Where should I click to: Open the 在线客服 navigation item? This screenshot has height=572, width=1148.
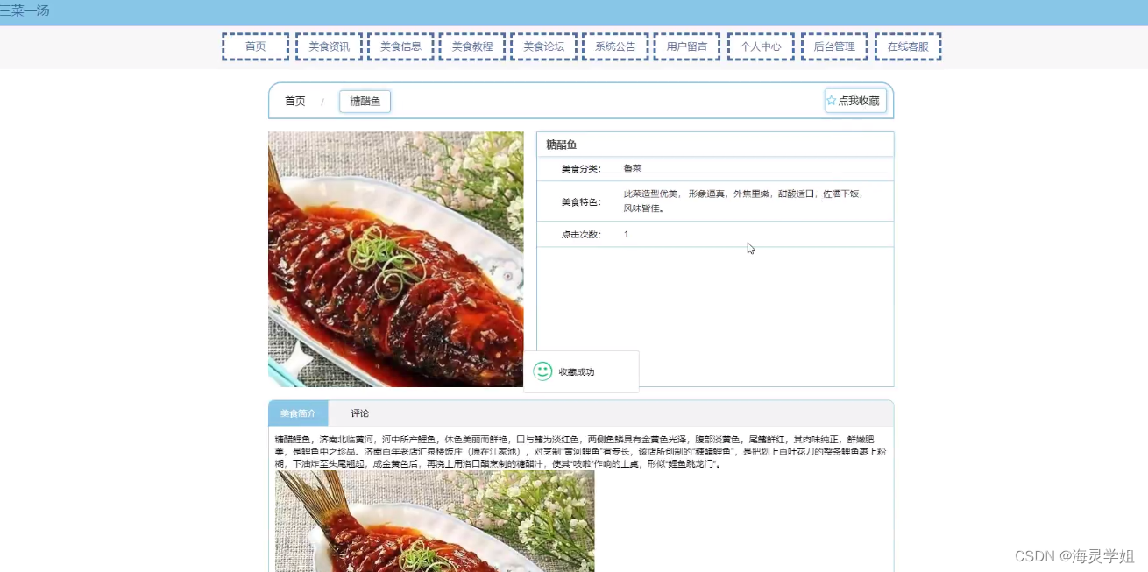908,46
